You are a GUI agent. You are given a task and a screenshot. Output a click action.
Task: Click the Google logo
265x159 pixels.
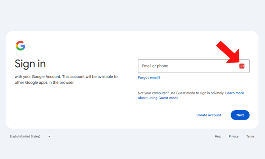click(x=21, y=46)
